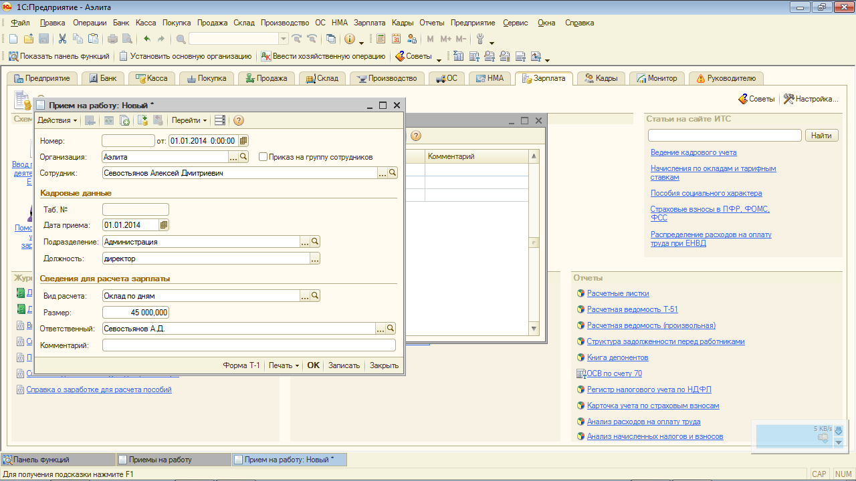
Task: Click the Записать button
Action: tap(344, 365)
